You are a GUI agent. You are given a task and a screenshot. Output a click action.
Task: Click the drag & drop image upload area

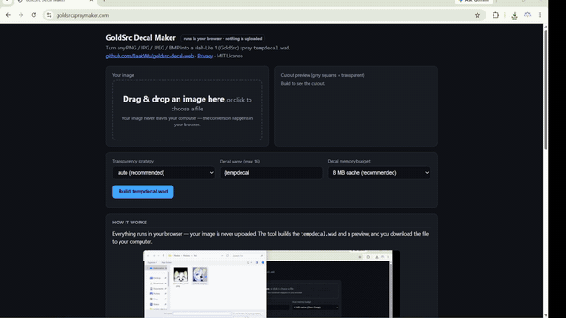coord(187,110)
